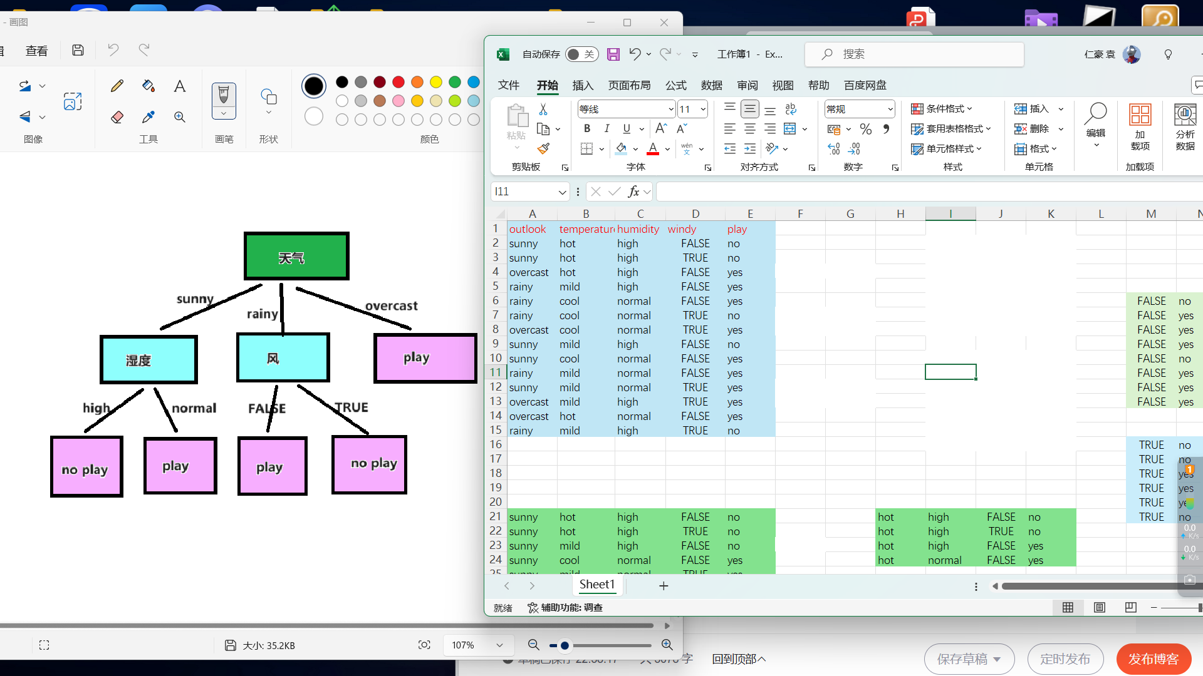The width and height of the screenshot is (1203, 676).
Task: Pick the green color swatch in Paint
Action: pyautogui.click(x=455, y=82)
